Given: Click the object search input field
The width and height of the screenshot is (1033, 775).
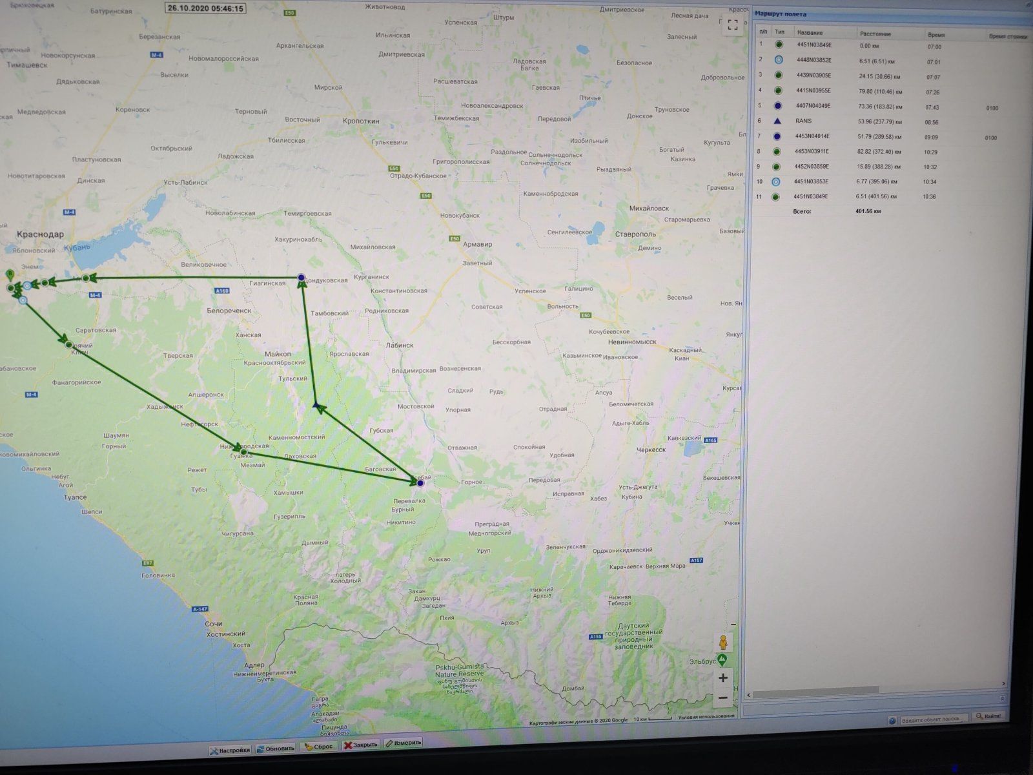Looking at the screenshot, I should pos(932,719).
